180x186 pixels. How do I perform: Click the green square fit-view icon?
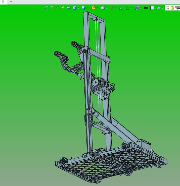(121, 8)
